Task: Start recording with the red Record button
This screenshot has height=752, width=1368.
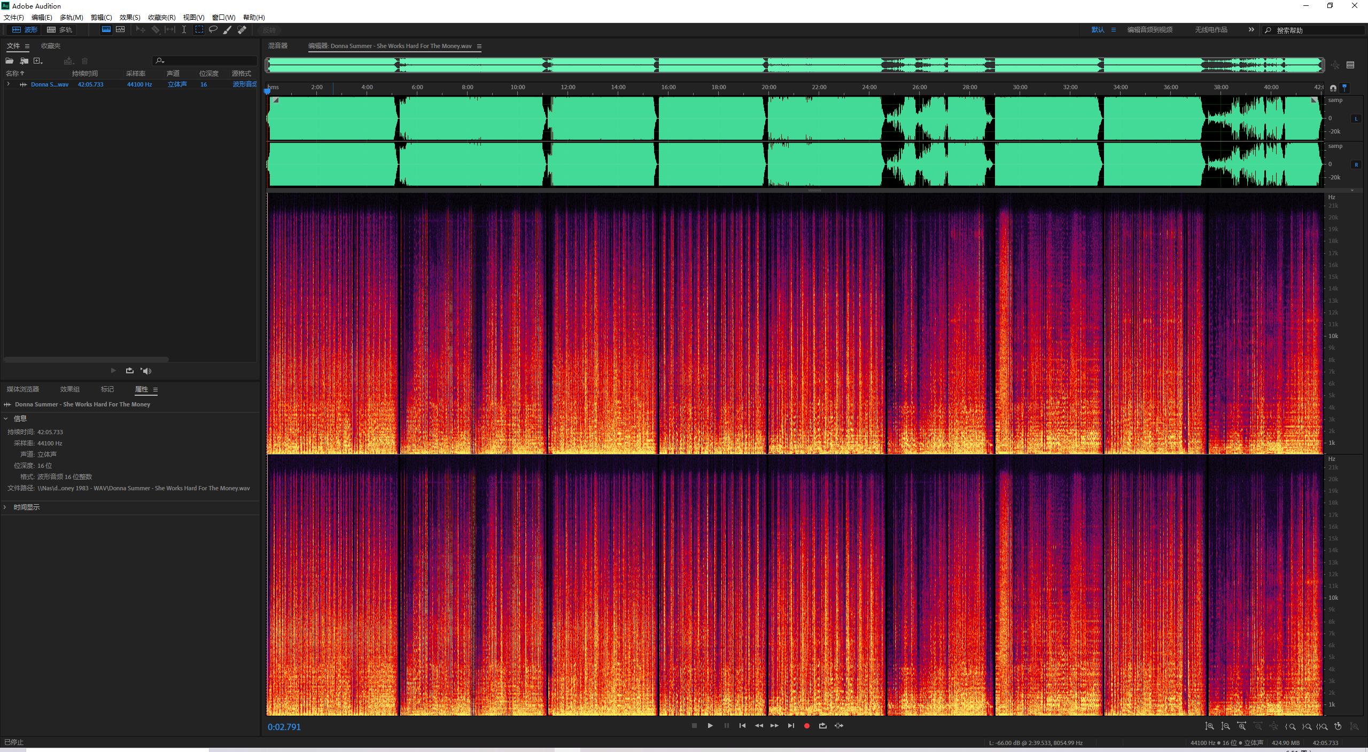Action: [x=807, y=726]
